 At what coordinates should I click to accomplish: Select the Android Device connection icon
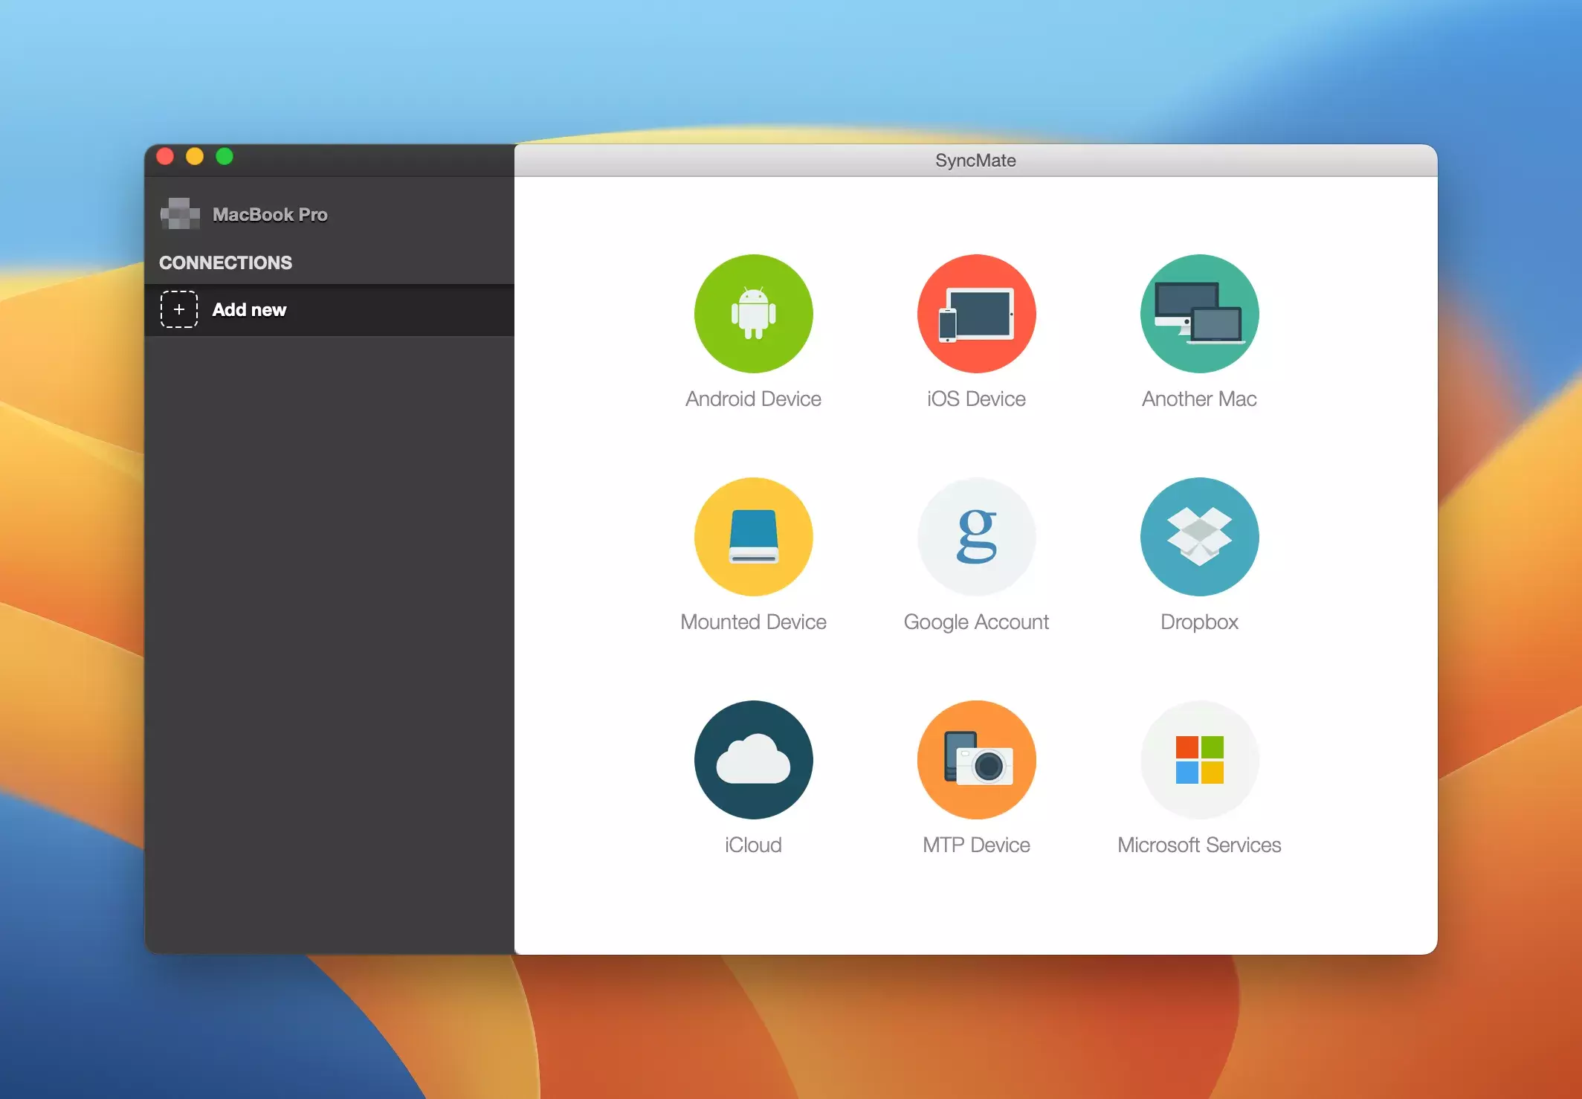pos(753,314)
